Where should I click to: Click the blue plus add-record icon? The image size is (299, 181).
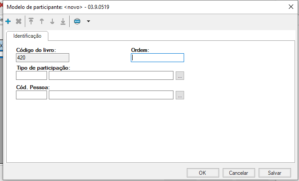coord(8,21)
